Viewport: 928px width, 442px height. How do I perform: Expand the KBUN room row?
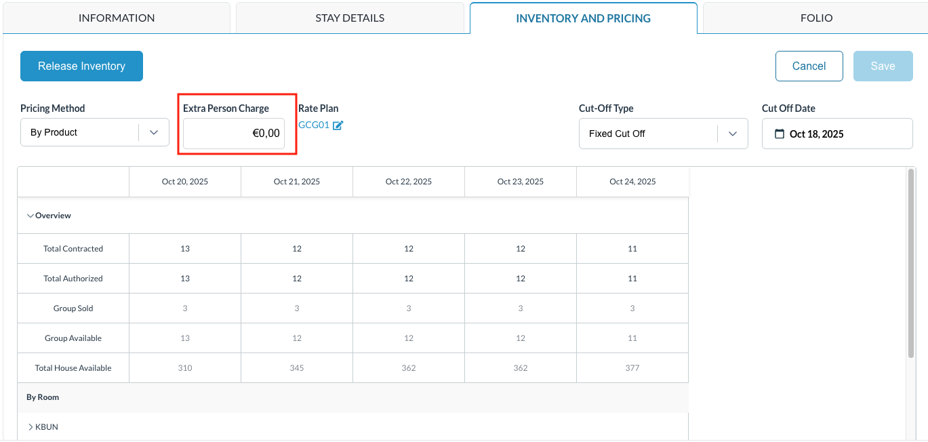pos(31,427)
